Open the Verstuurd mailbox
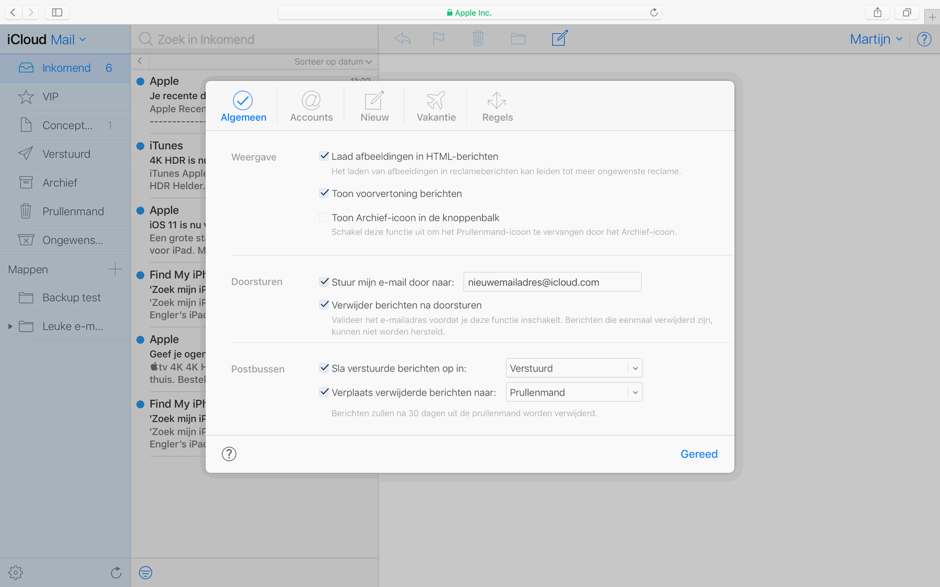The image size is (940, 587). coord(65,154)
